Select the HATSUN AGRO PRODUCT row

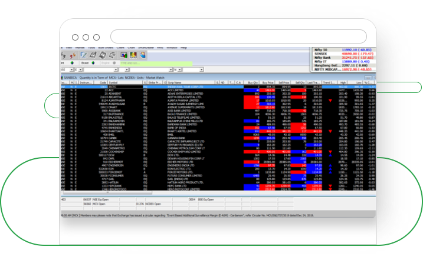tap(218, 182)
